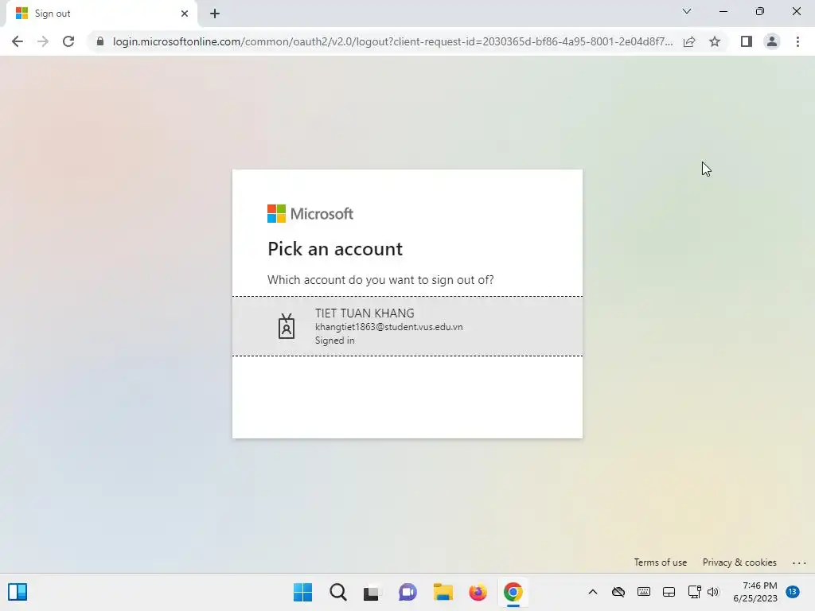Go back to the previous page
This screenshot has height=611, width=815.
(x=18, y=41)
